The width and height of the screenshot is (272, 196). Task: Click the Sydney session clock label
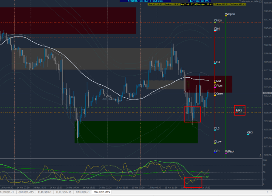click(x=238, y=4)
